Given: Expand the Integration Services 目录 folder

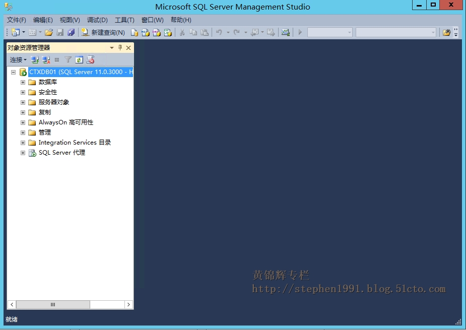Looking at the screenshot, I should [23, 143].
